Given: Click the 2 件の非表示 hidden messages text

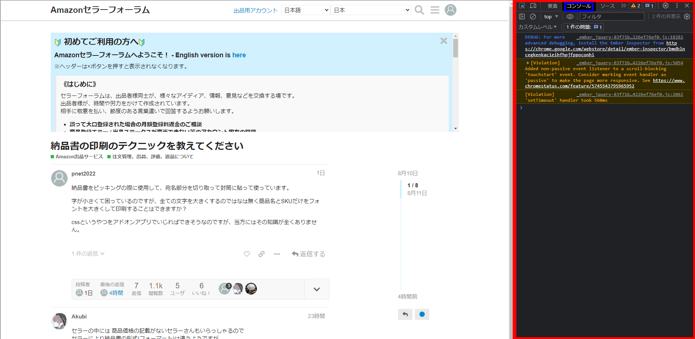Looking at the screenshot, I should point(666,17).
